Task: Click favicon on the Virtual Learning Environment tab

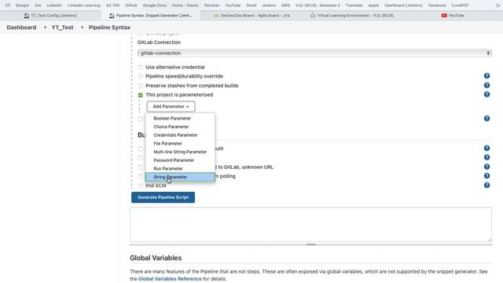Action: pyautogui.click(x=313, y=16)
